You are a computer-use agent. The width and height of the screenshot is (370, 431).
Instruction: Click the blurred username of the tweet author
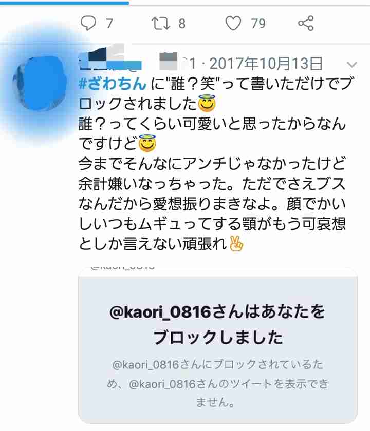coord(110,58)
